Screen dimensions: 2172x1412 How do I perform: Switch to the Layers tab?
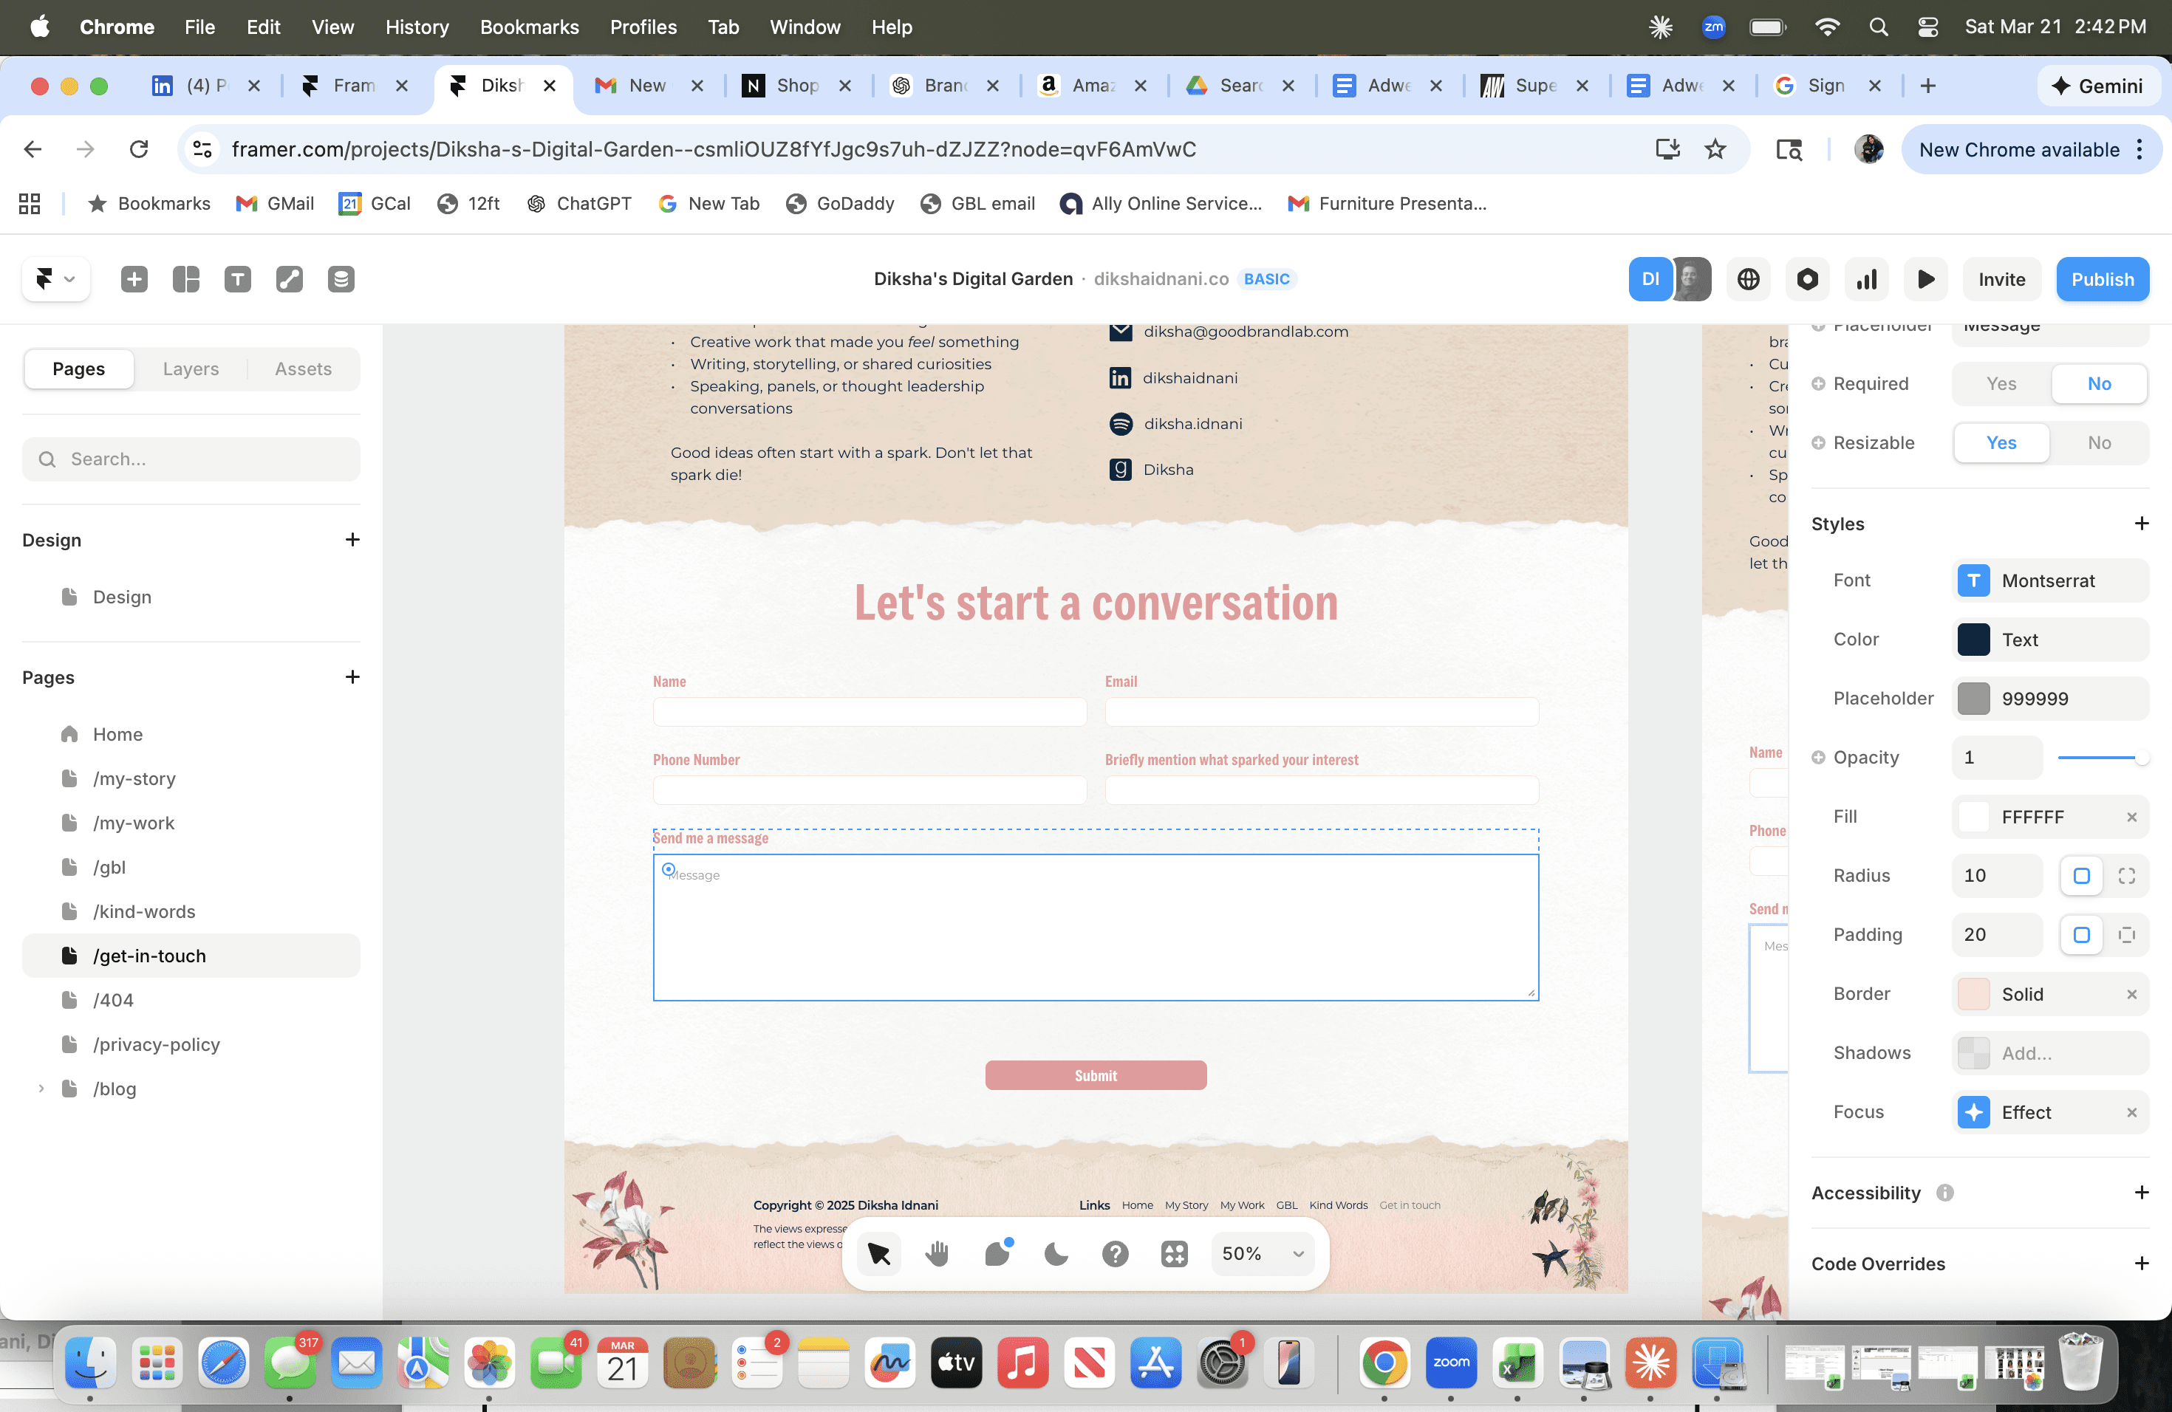[x=191, y=369]
